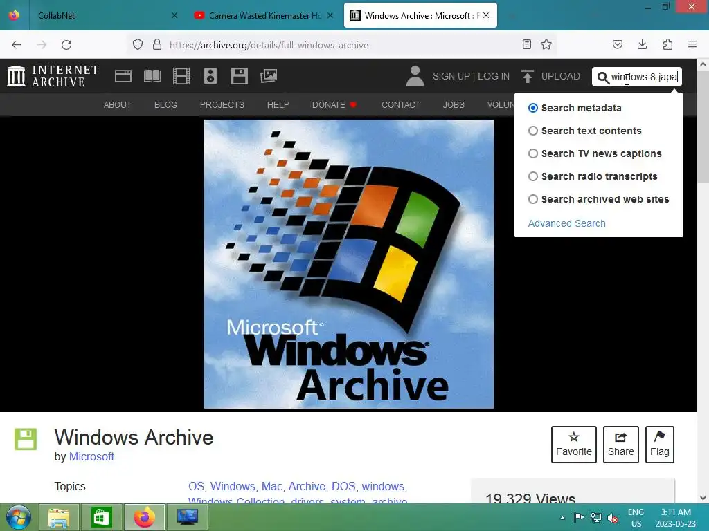Viewport: 709px width, 531px height.
Task: Click the upload arrow icon
Action: (527, 76)
